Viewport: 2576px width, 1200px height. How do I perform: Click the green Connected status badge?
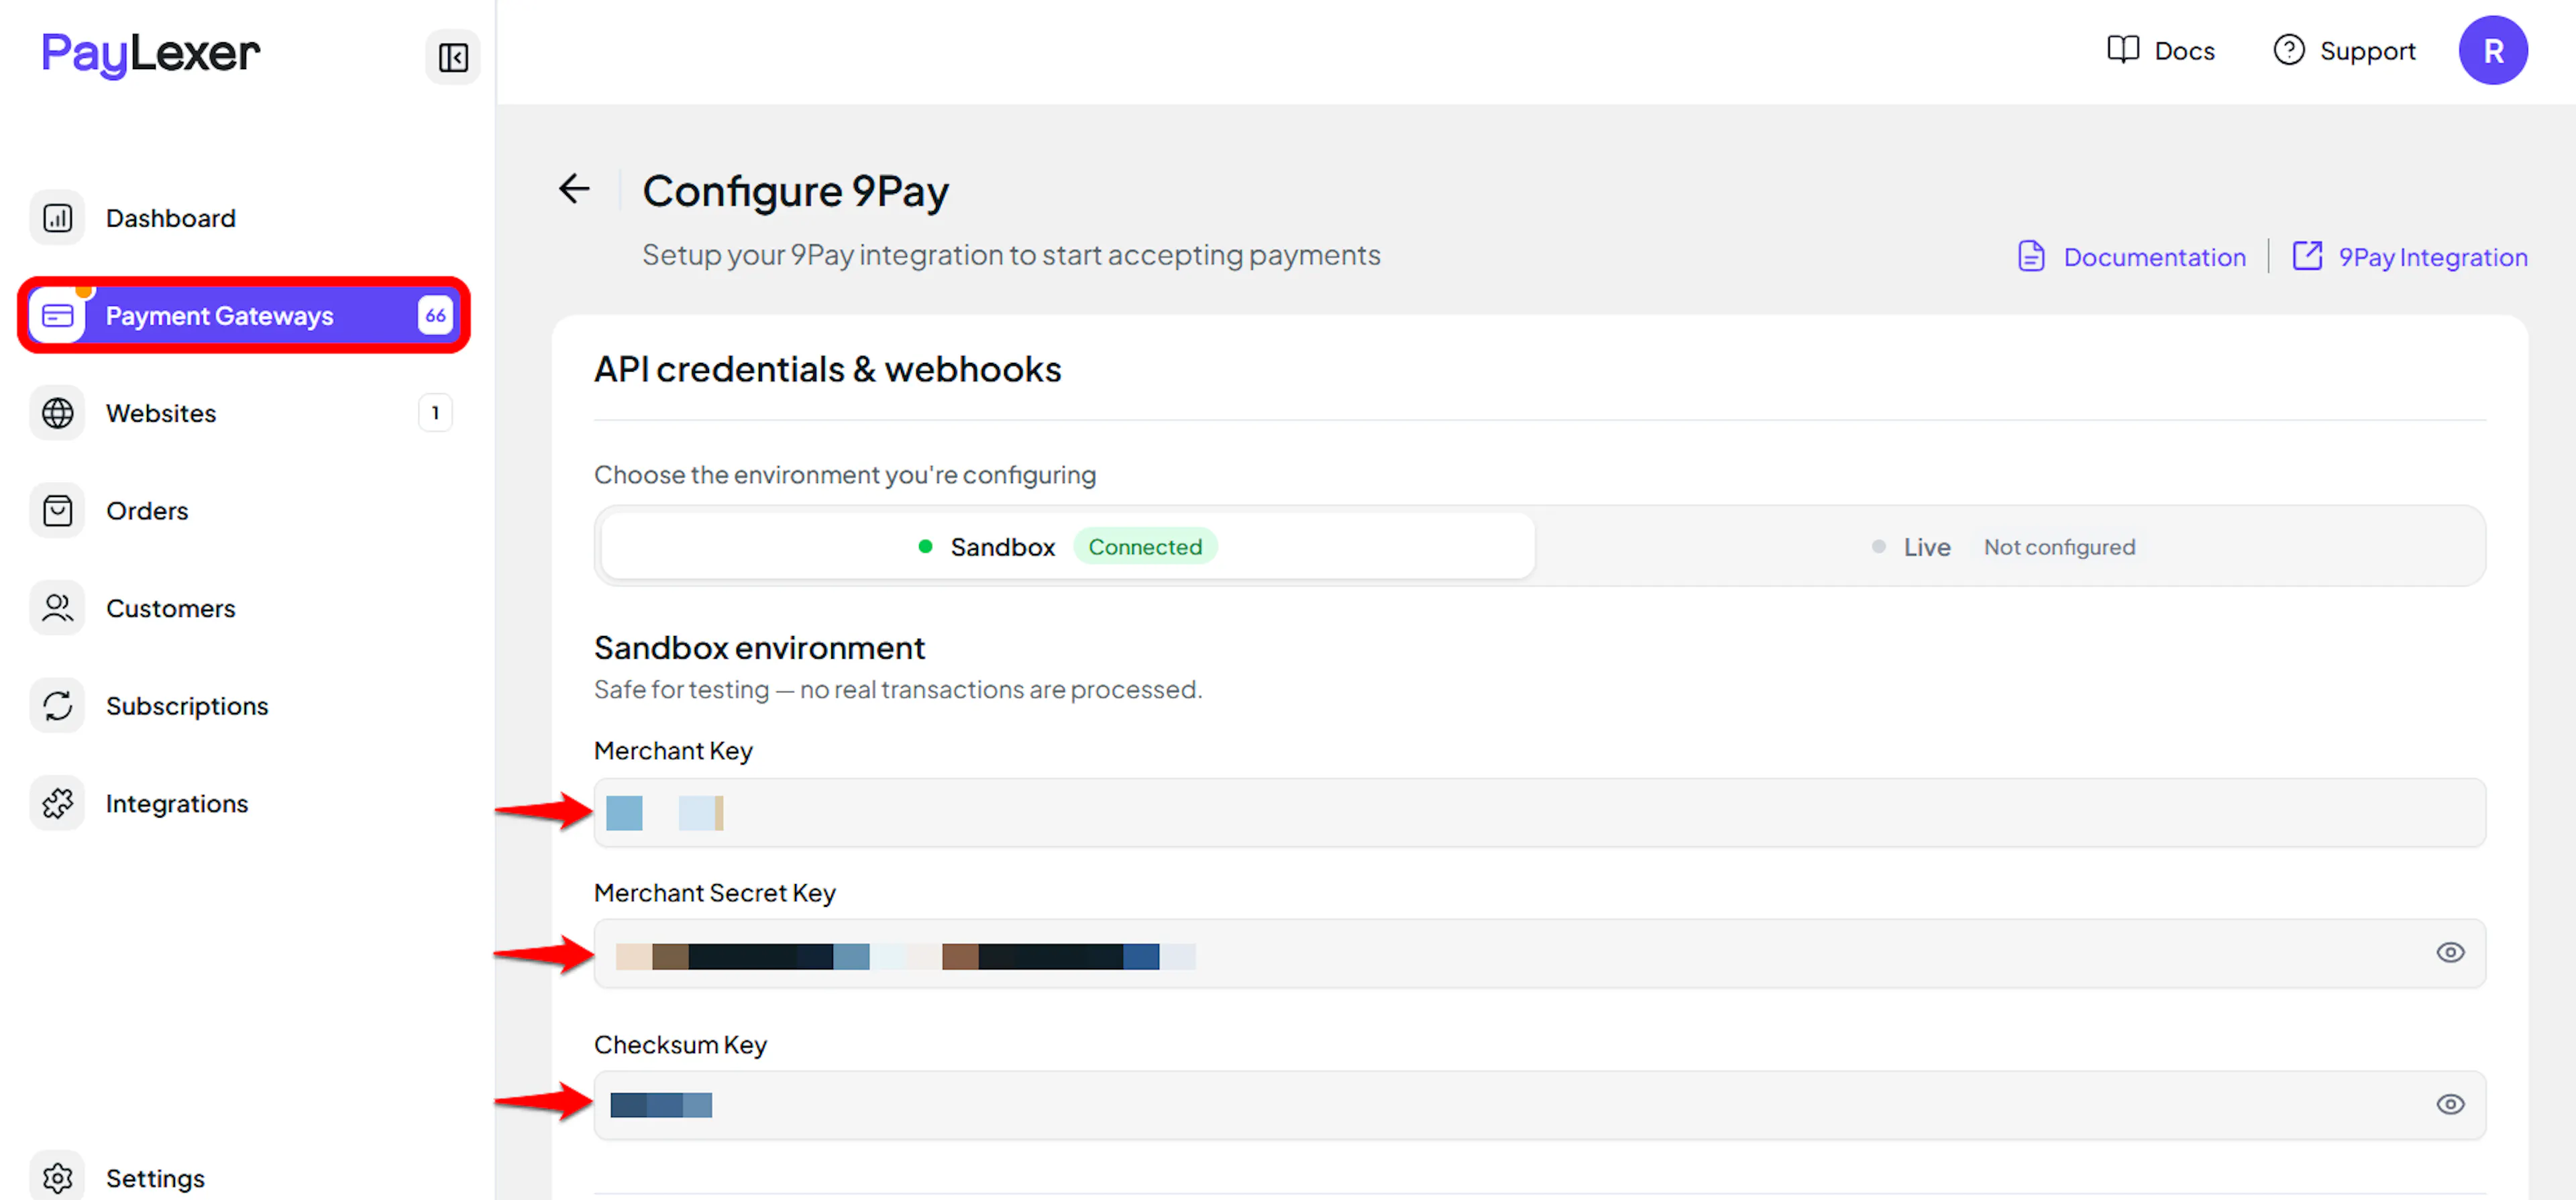click(x=1145, y=547)
